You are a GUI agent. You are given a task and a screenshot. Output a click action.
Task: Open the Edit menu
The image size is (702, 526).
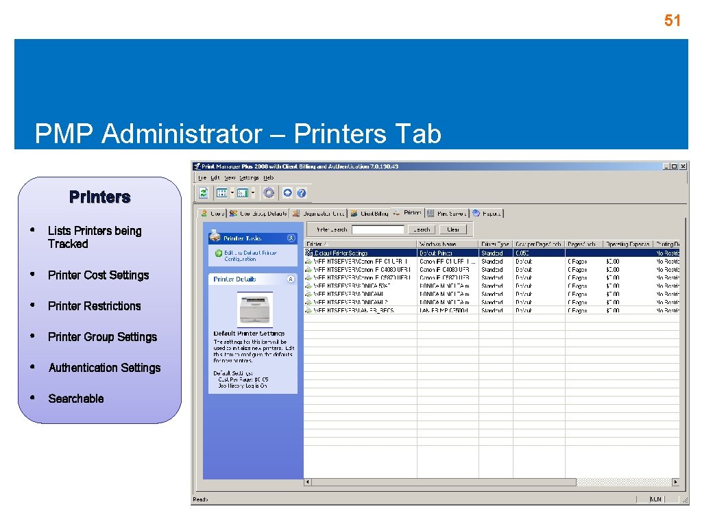pyautogui.click(x=215, y=177)
